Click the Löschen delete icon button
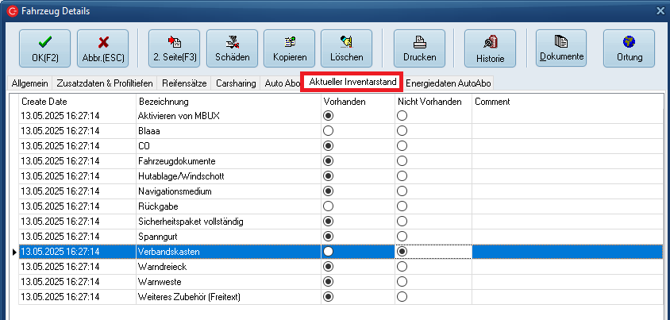The image size is (670, 320). point(346,48)
